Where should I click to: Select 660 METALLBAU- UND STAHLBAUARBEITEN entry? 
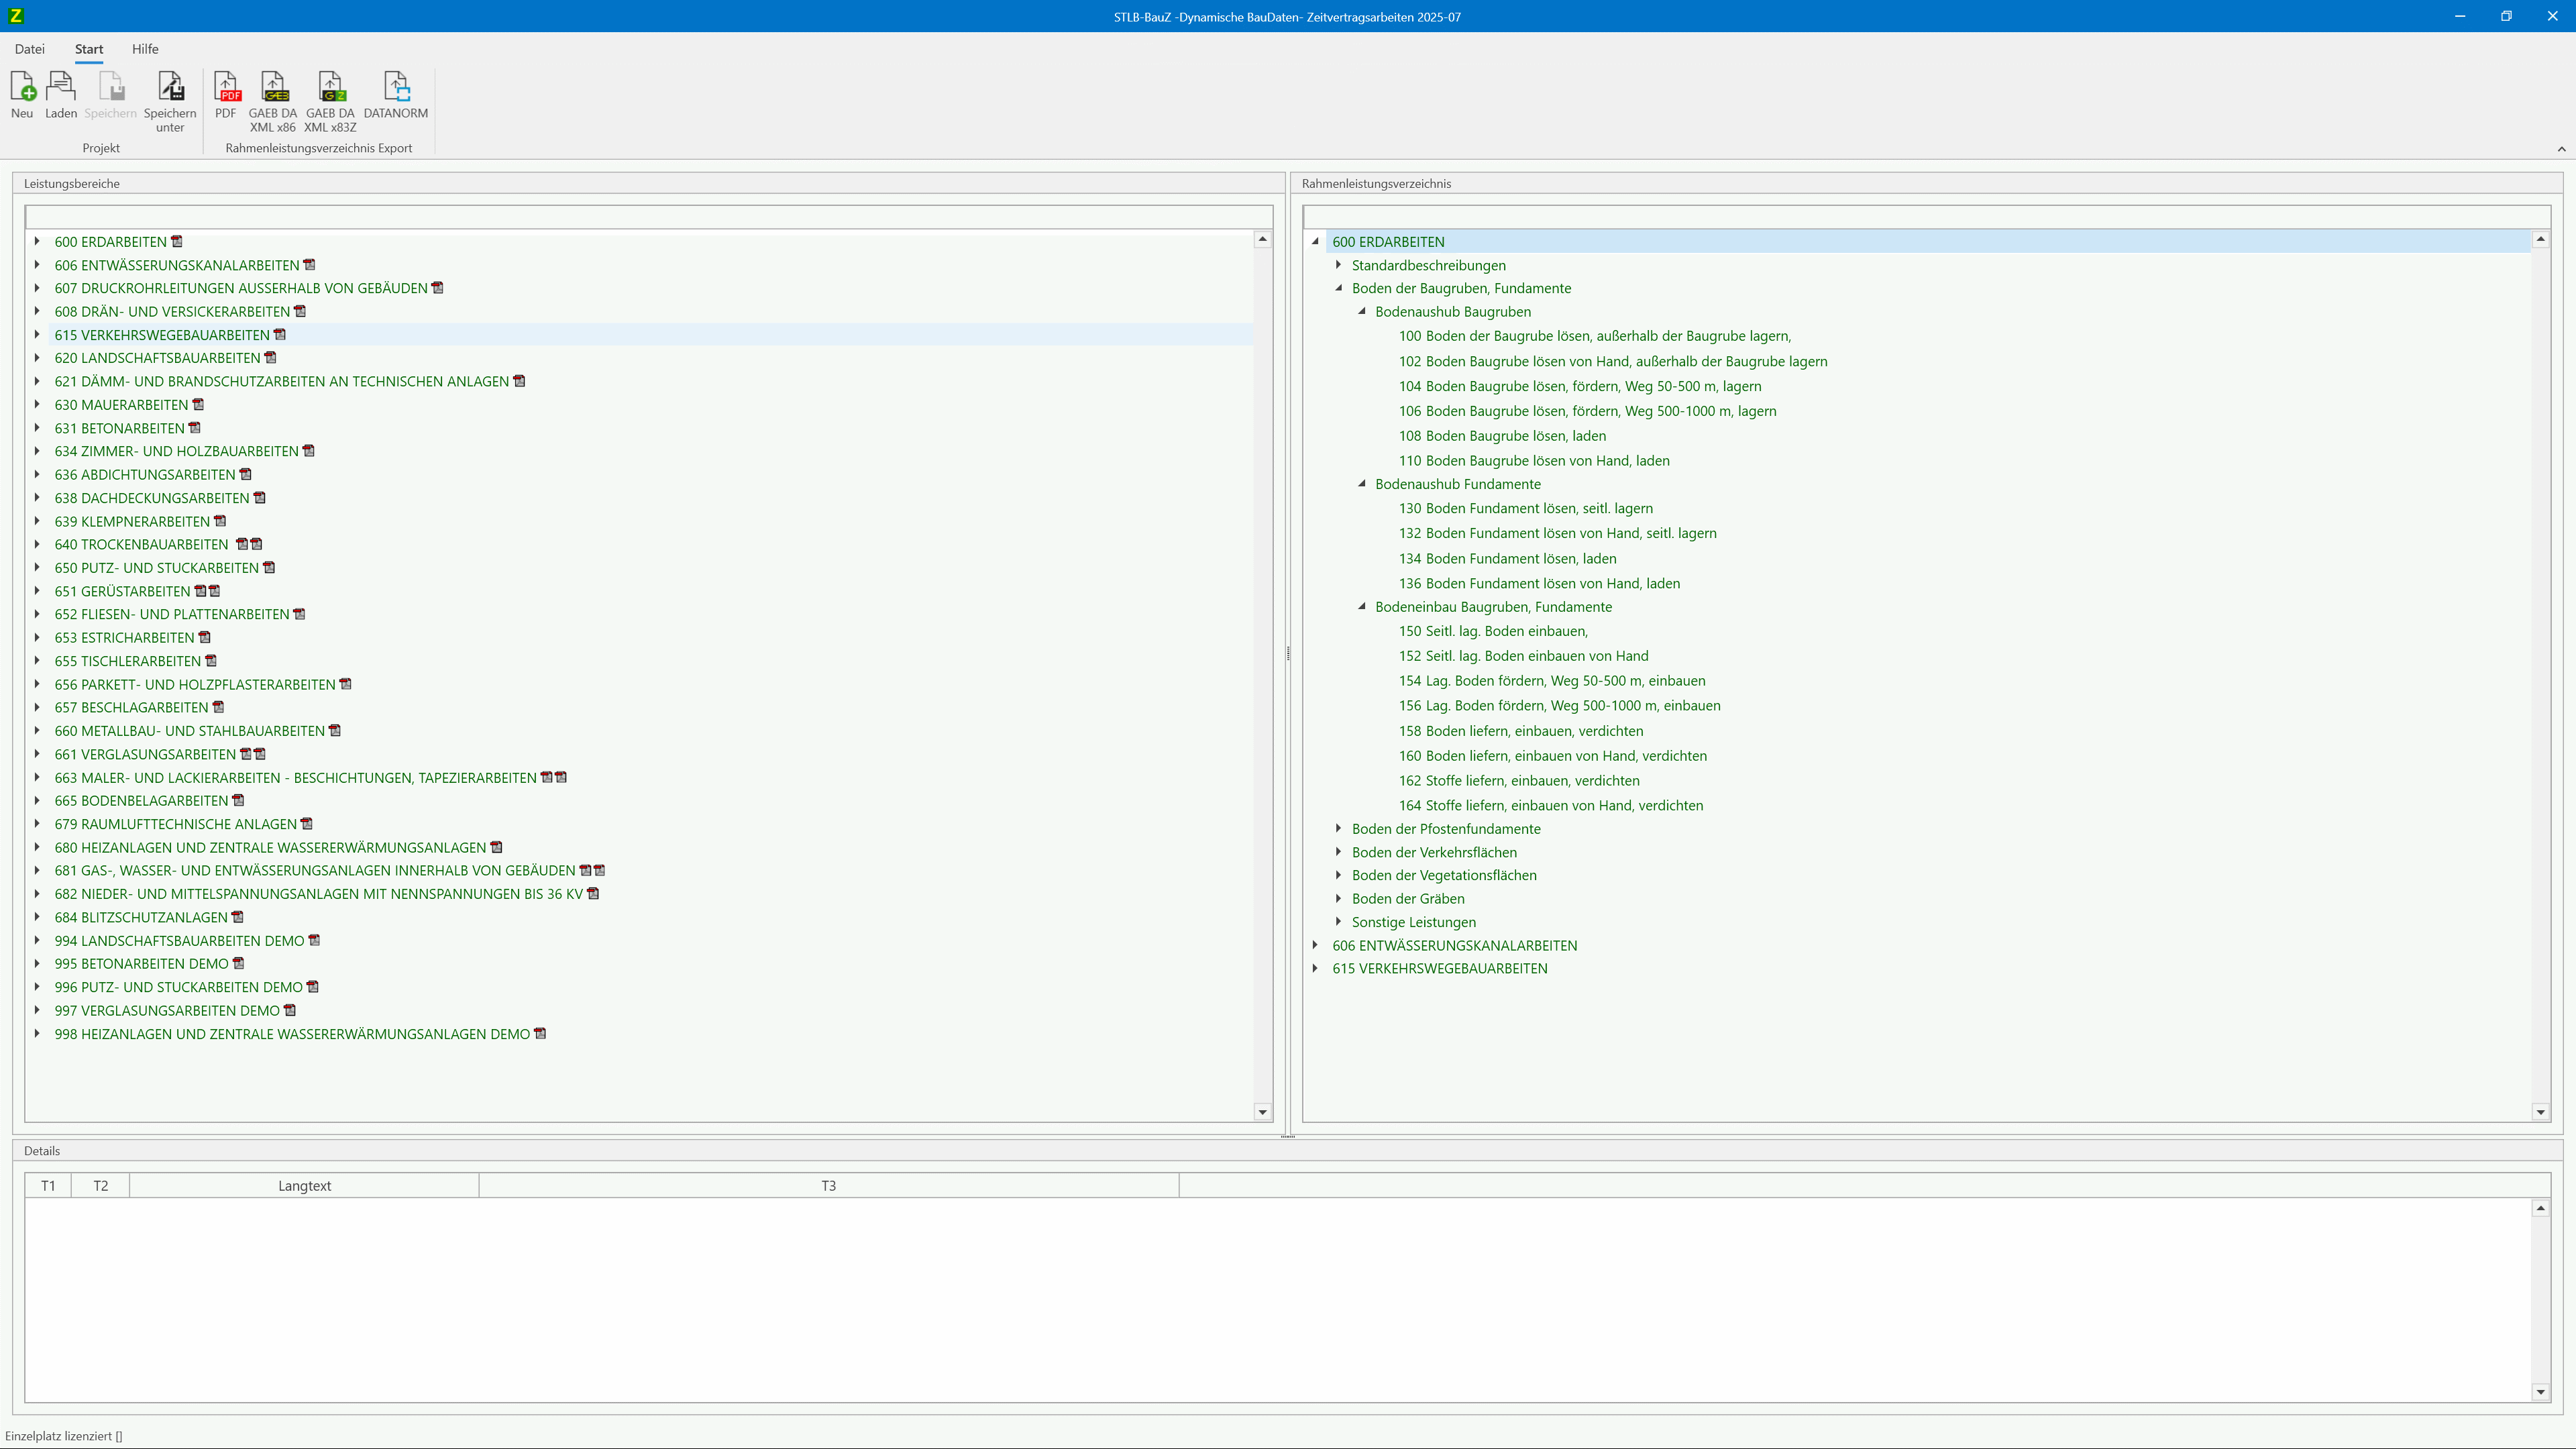click(x=189, y=731)
